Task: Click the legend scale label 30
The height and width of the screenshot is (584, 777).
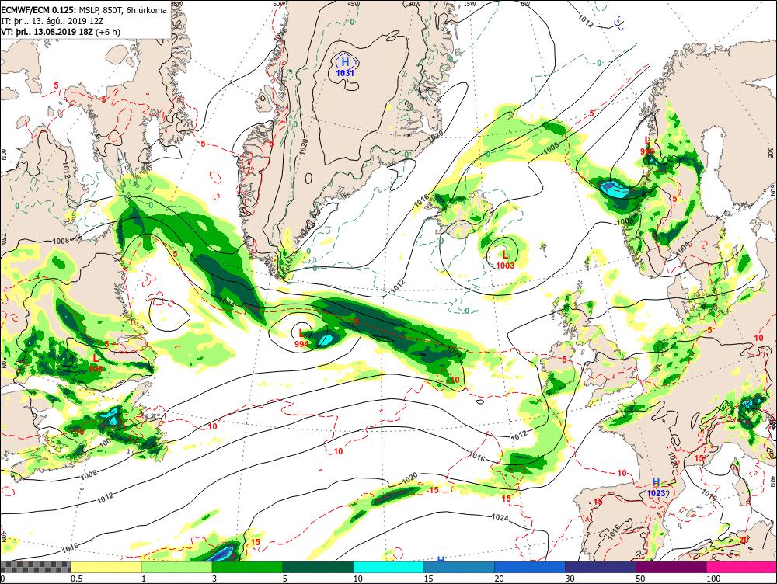Action: tap(570, 579)
